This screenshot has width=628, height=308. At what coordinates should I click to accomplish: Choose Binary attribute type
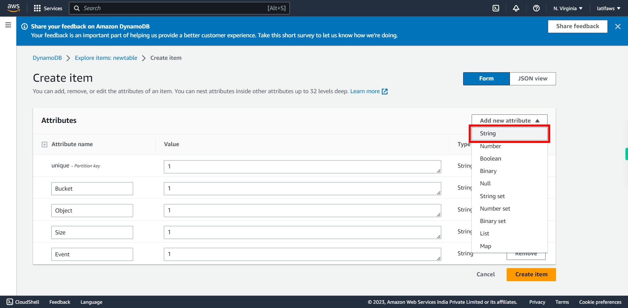coord(509,171)
